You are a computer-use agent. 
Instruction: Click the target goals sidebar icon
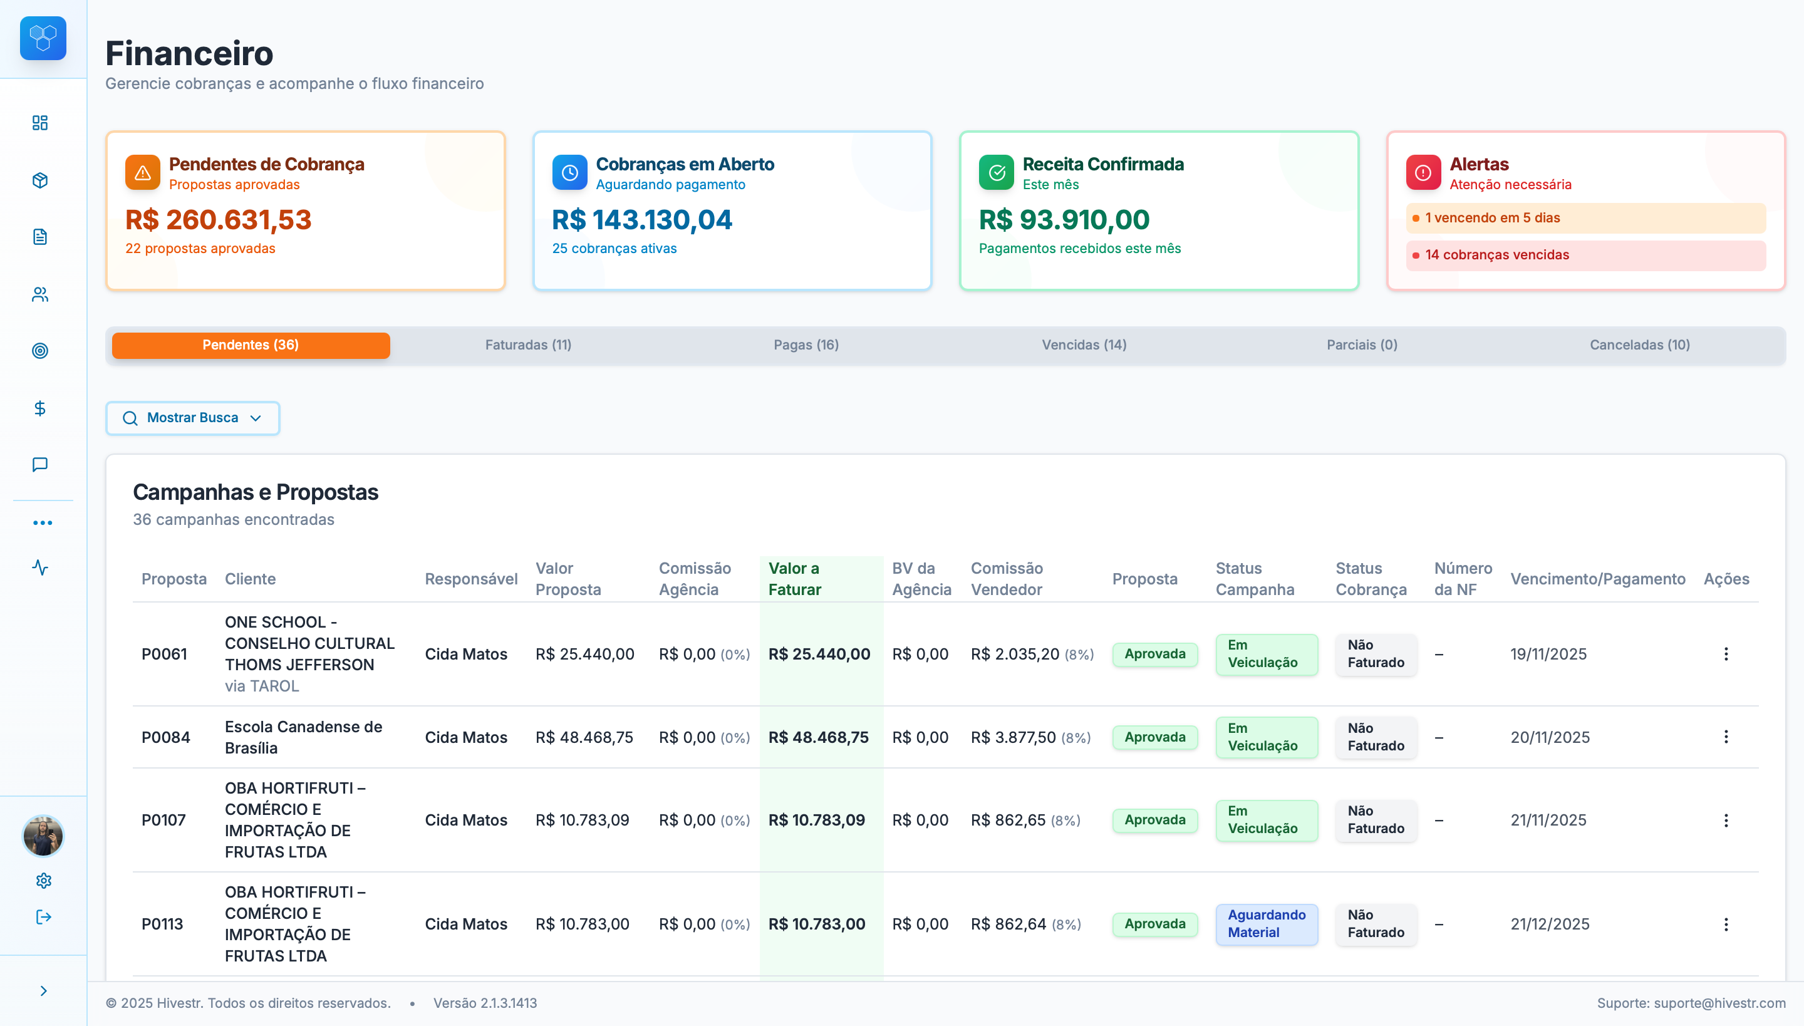click(40, 351)
